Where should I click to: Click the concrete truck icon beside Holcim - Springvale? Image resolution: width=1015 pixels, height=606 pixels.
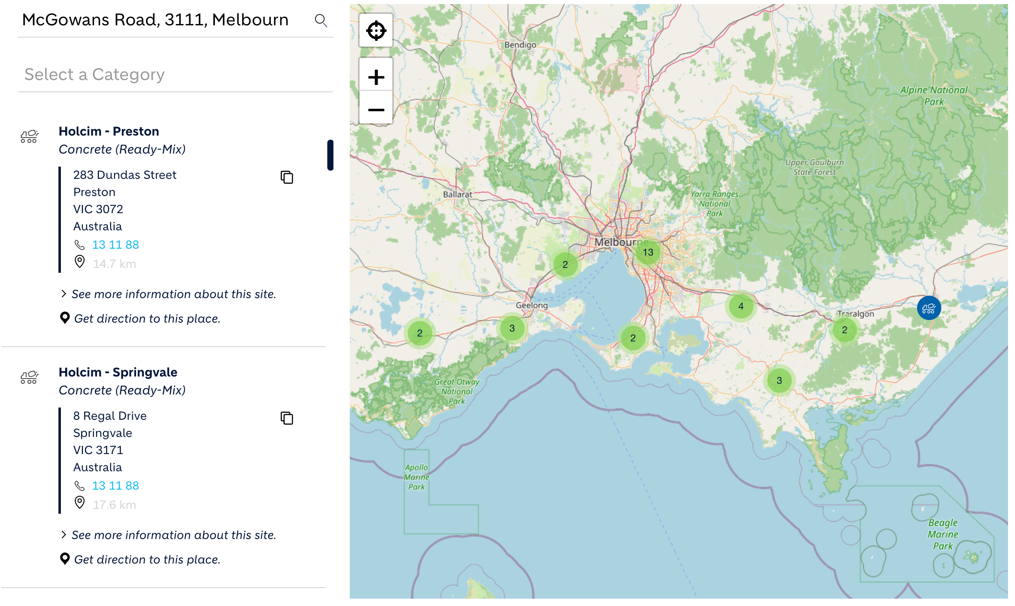(29, 377)
